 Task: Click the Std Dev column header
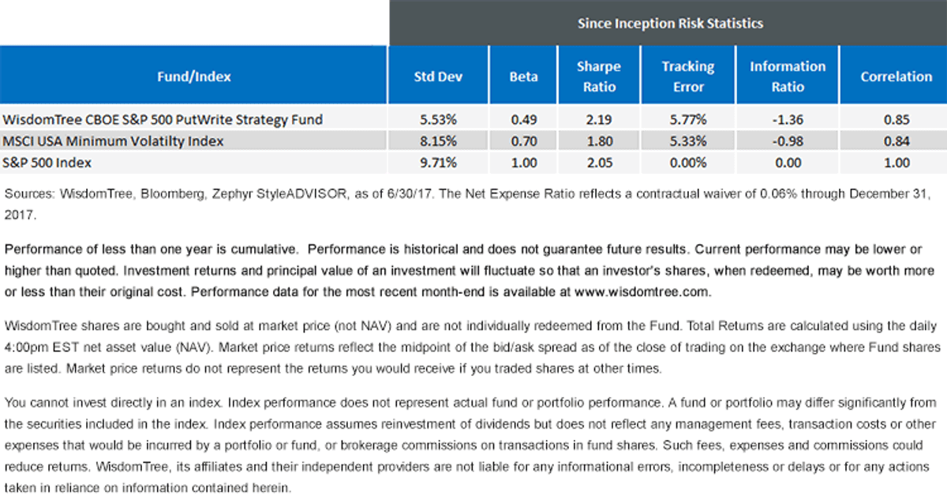click(440, 77)
